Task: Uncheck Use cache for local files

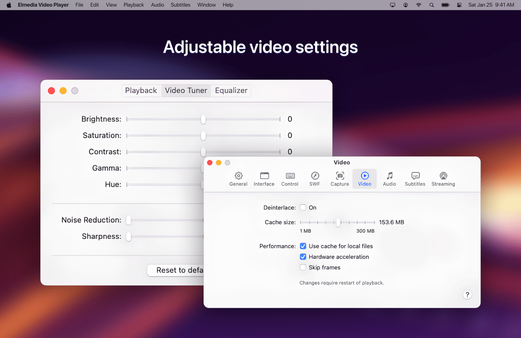Action: pyautogui.click(x=303, y=246)
